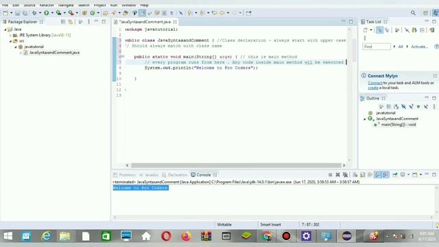
Task: Open the Eclipse icon on taskbar
Action: tap(346, 236)
